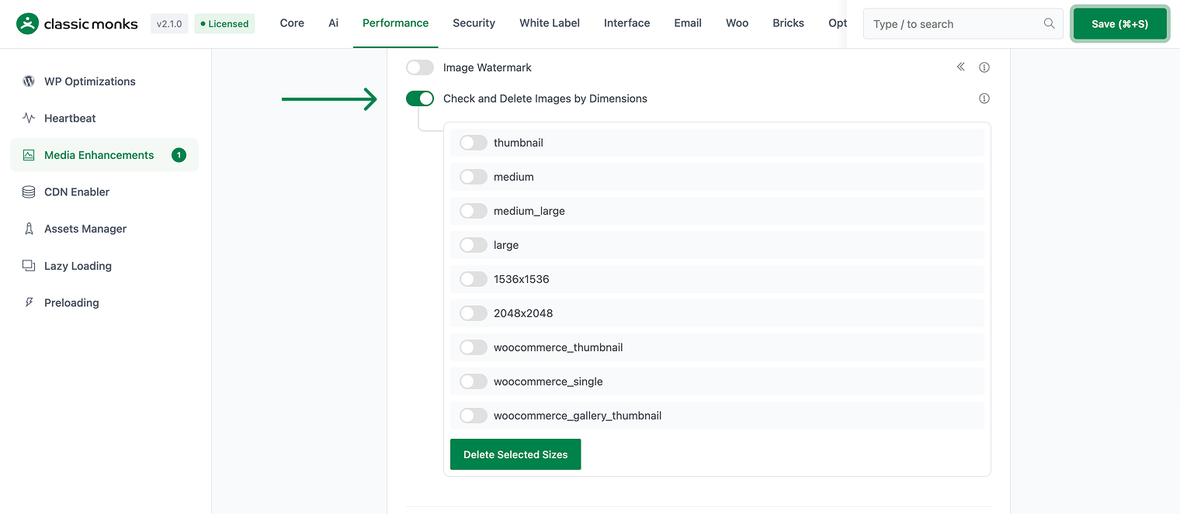The height and width of the screenshot is (514, 1180).
Task: Click the Classic Monks logo icon
Action: point(27,24)
